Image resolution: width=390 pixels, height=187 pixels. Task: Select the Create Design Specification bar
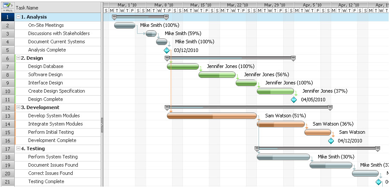pos(275,91)
